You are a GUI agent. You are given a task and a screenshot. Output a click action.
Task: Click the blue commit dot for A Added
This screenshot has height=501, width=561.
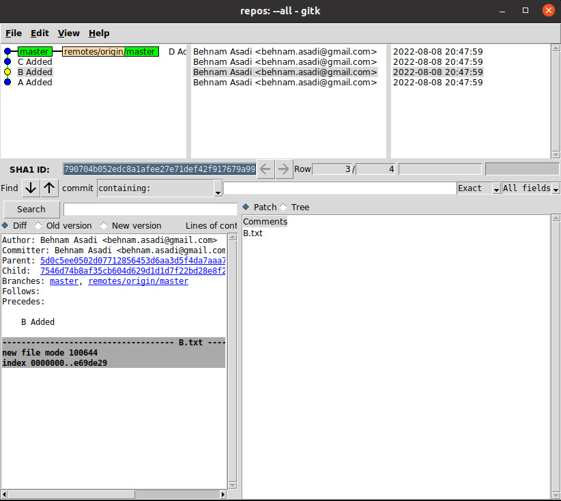pyautogui.click(x=8, y=82)
